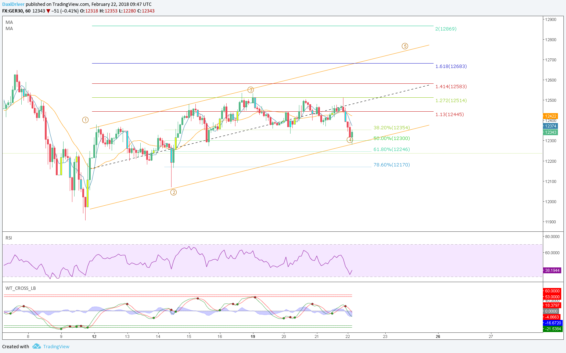Screen dimensions: 566x353
Task: Click the red 18.3797 WT value tag
Action: pos(552,305)
